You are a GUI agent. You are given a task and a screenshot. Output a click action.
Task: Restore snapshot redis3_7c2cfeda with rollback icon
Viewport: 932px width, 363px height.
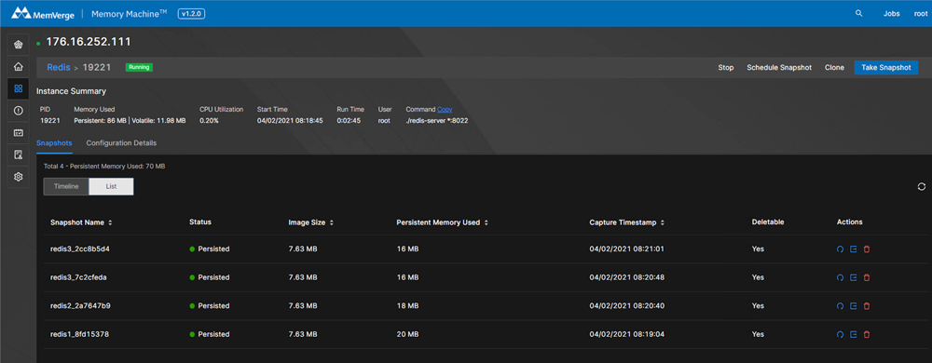[840, 277]
